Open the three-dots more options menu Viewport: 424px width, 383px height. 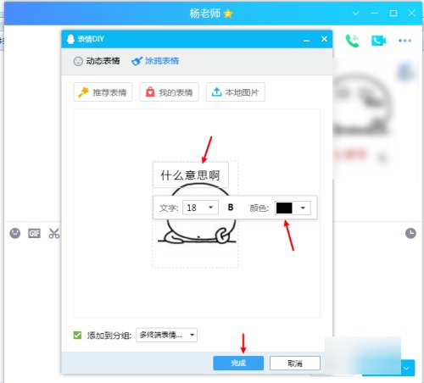[404, 41]
